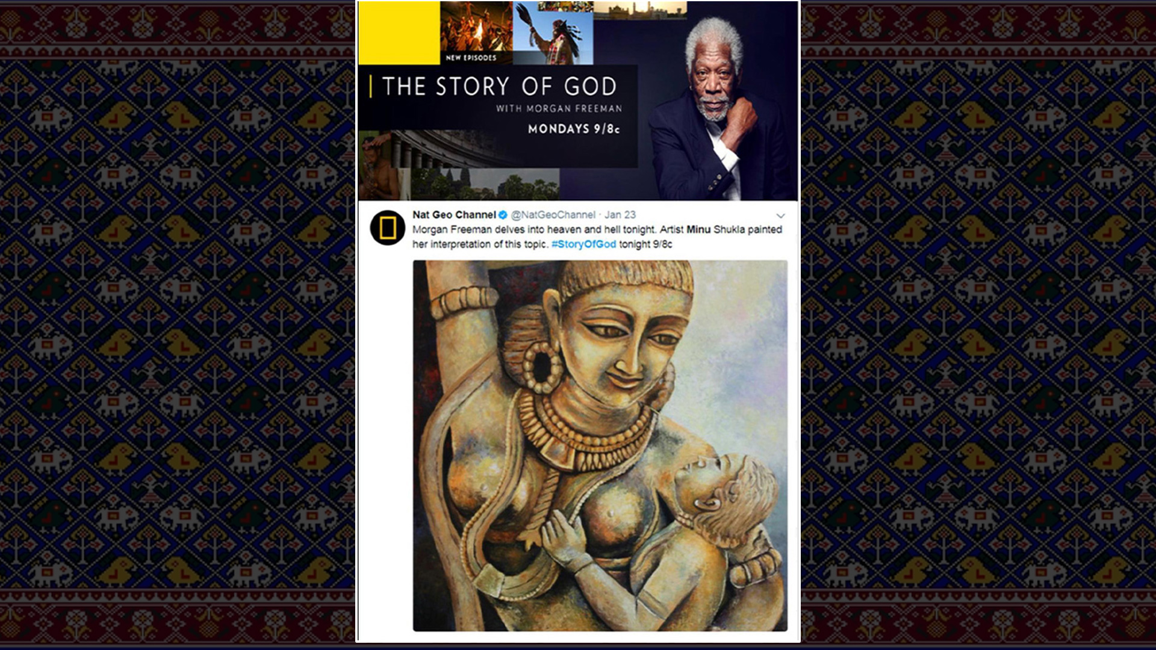The height and width of the screenshot is (650, 1156).
Task: Click the New Episodes label
Action: pyautogui.click(x=471, y=58)
